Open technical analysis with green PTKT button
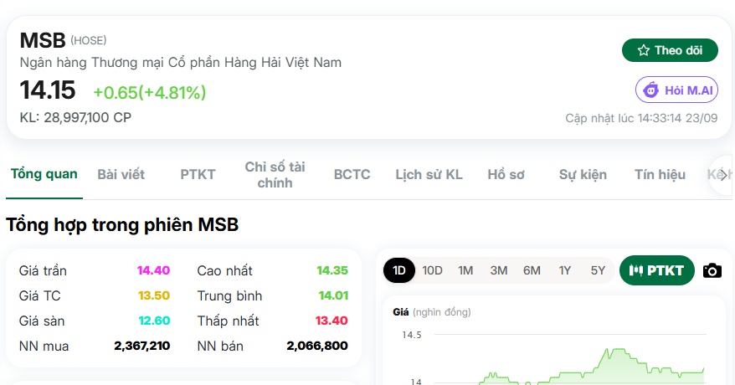 pyautogui.click(x=656, y=270)
